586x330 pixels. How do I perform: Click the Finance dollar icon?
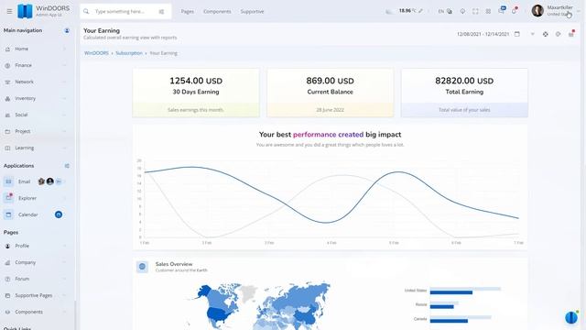point(7,65)
